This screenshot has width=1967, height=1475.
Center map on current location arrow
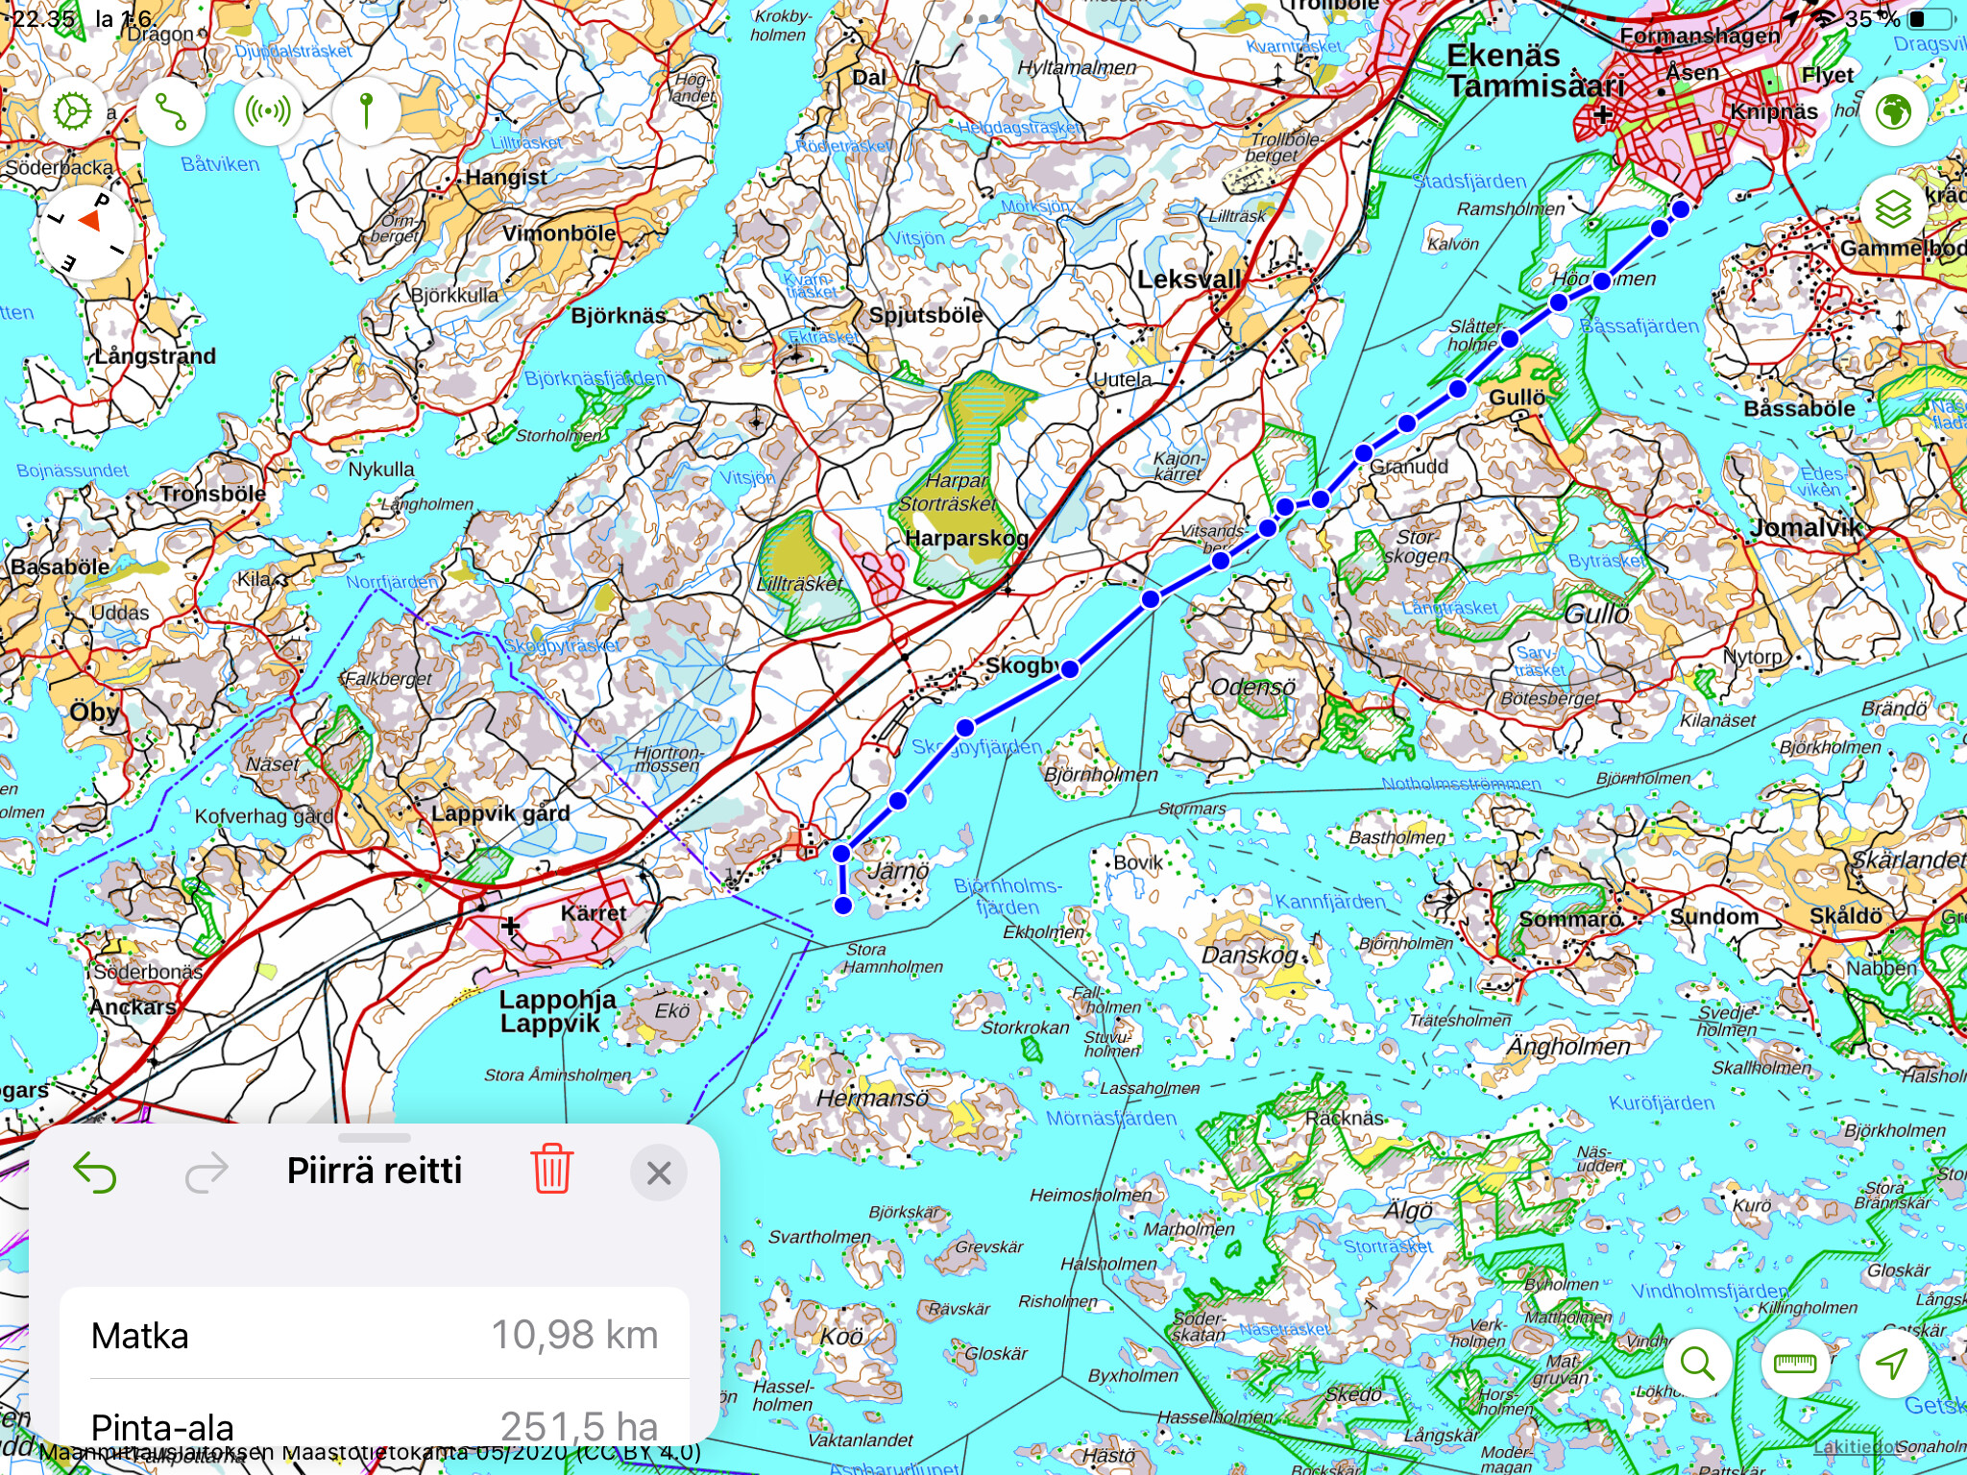point(1892,1363)
